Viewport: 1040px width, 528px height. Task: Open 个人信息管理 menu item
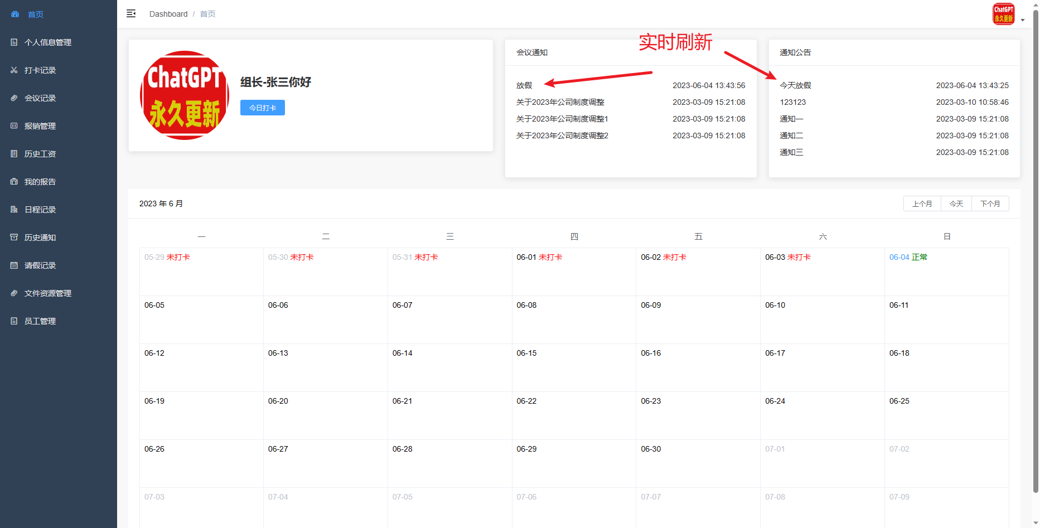pos(47,42)
